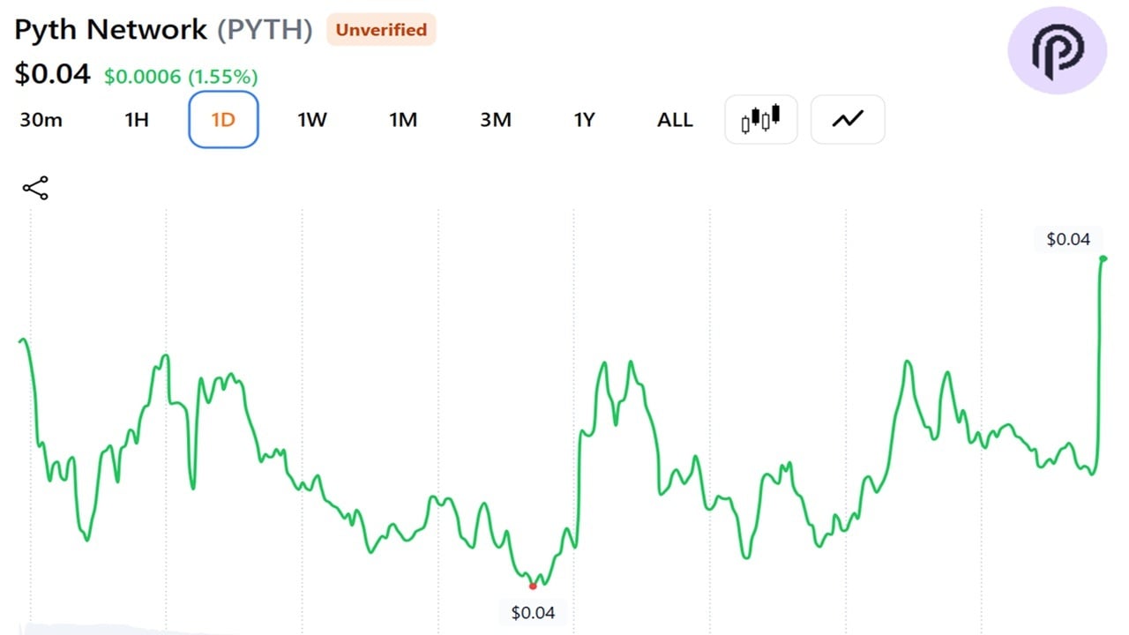Click the low $0.04 price label
Image resolution: width=1129 pixels, height=635 pixels.
coord(534,612)
